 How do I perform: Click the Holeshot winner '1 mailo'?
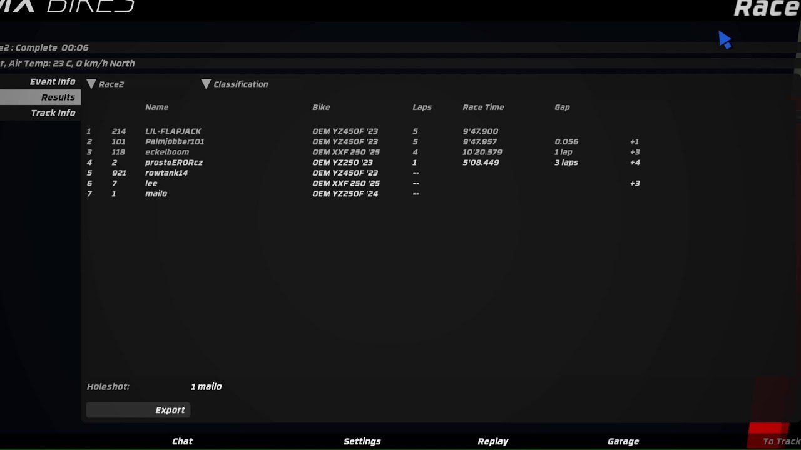[206, 387]
